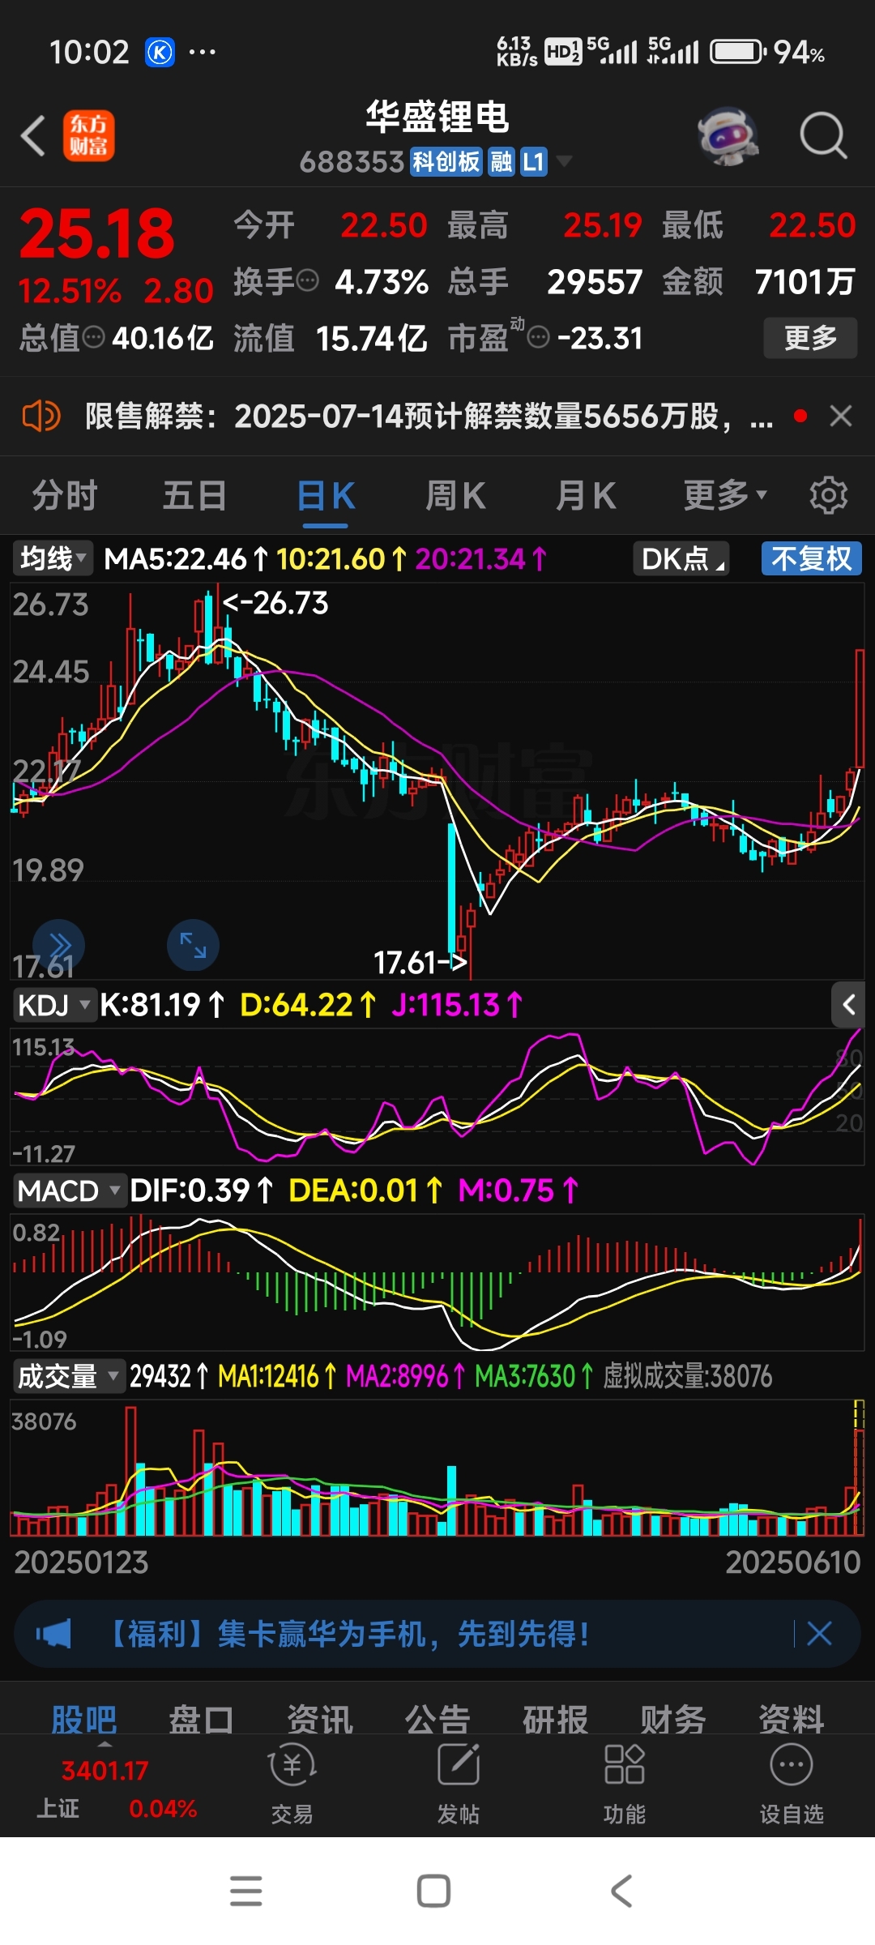Screen dimensions: 875x1945
Task: Select the 盘口 tab
Action: (x=202, y=1720)
